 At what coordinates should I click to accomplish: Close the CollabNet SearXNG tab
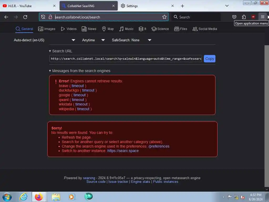[113, 6]
